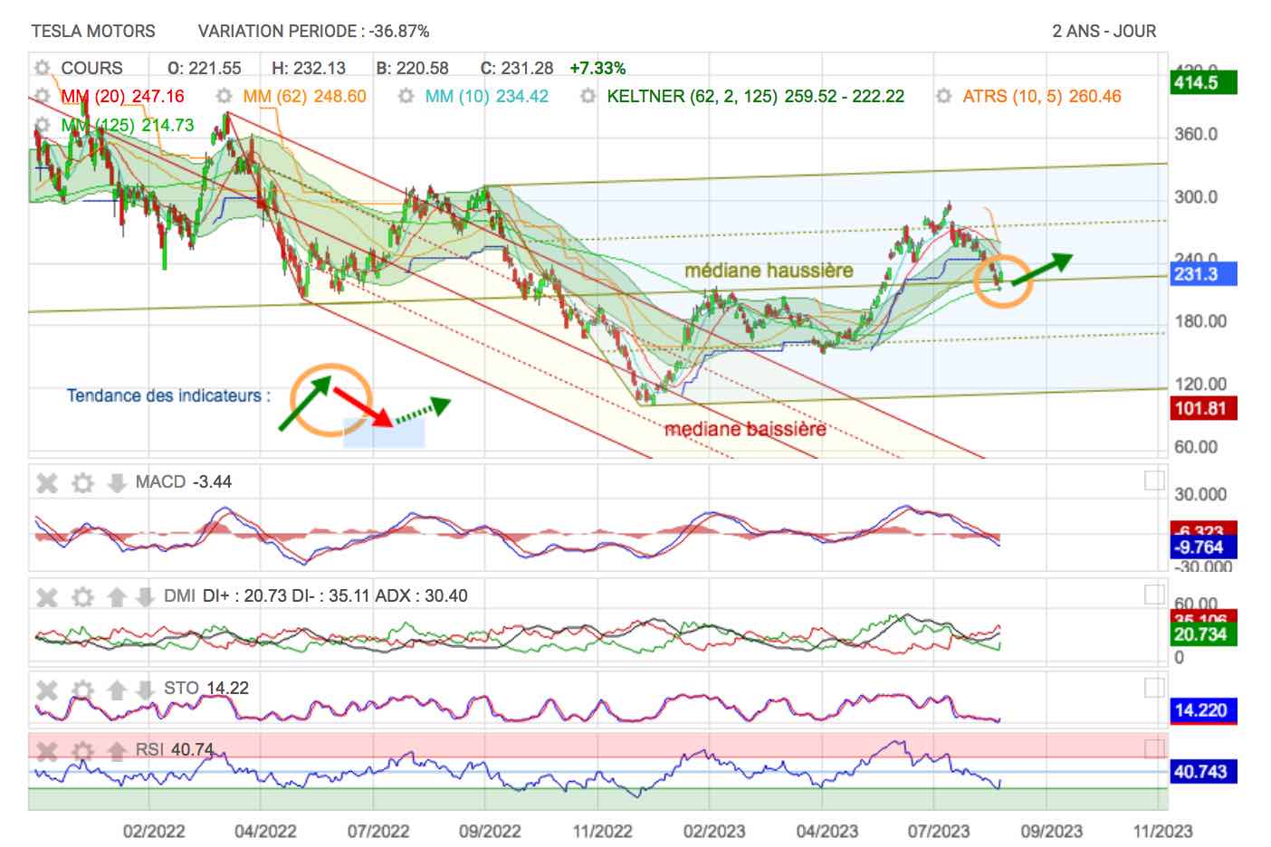The width and height of the screenshot is (1271, 847).
Task: Open settings gear for MM (20)
Action: pos(42,96)
